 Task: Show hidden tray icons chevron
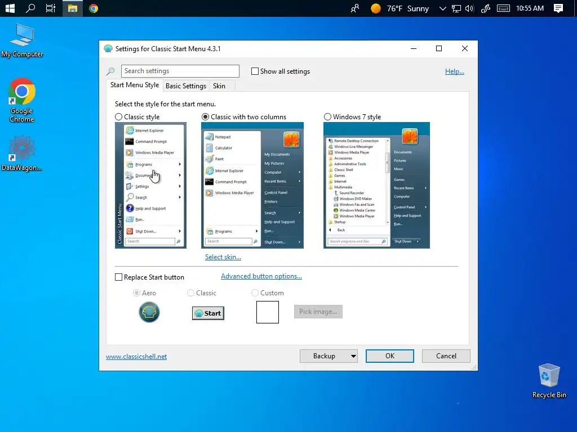click(443, 8)
